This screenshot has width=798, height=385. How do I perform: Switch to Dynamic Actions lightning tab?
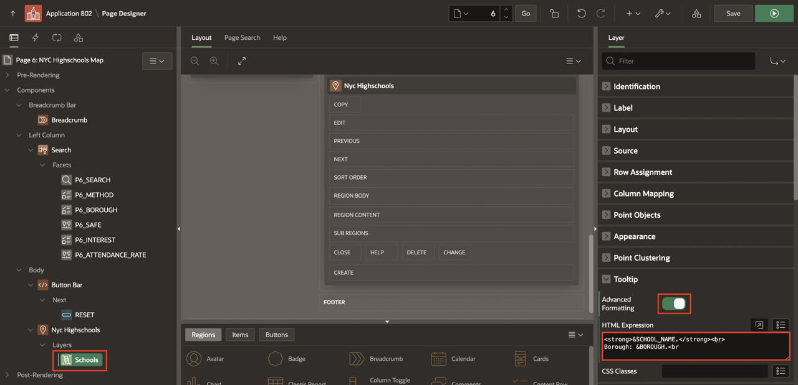tap(36, 38)
